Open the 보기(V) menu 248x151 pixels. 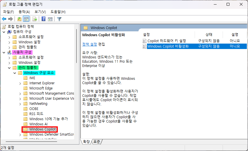click(x=40, y=12)
